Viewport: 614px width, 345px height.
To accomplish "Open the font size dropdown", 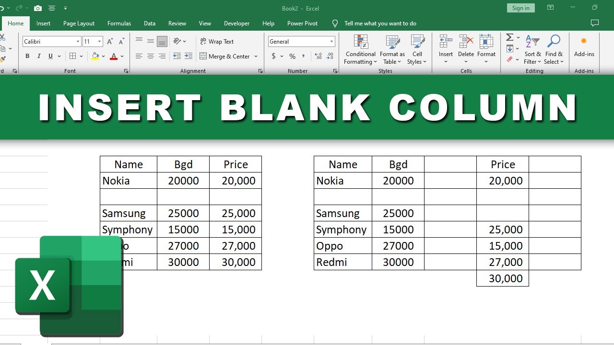I will point(99,42).
